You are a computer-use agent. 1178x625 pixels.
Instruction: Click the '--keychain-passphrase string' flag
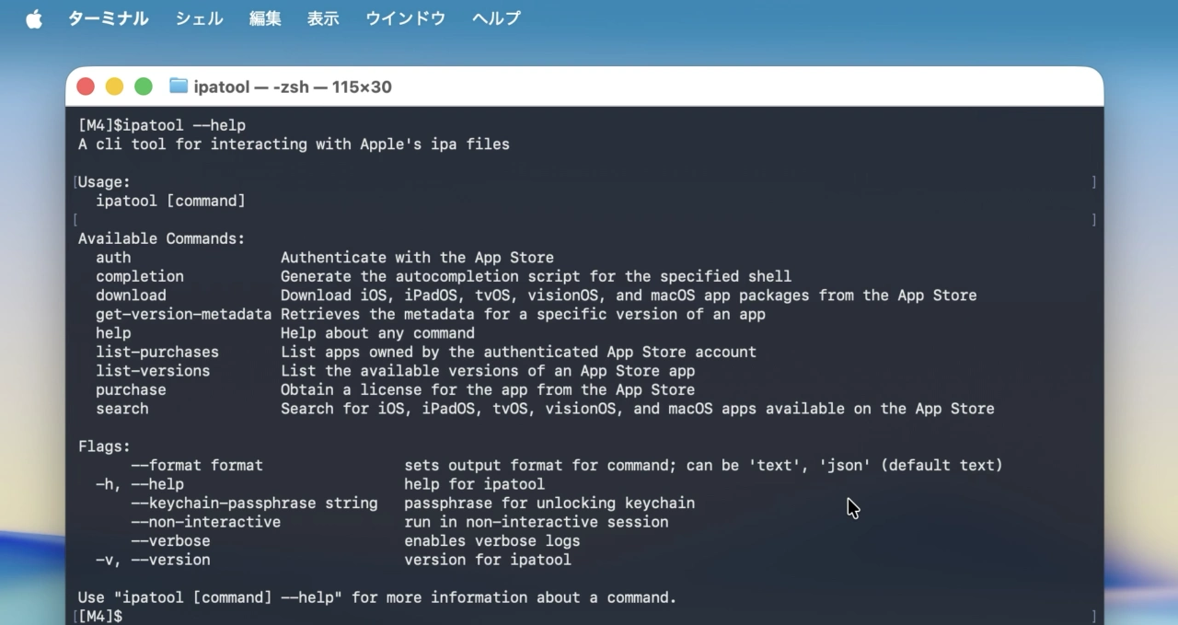click(254, 503)
